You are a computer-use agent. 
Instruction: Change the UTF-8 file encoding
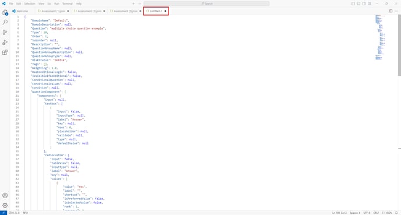click(x=367, y=213)
